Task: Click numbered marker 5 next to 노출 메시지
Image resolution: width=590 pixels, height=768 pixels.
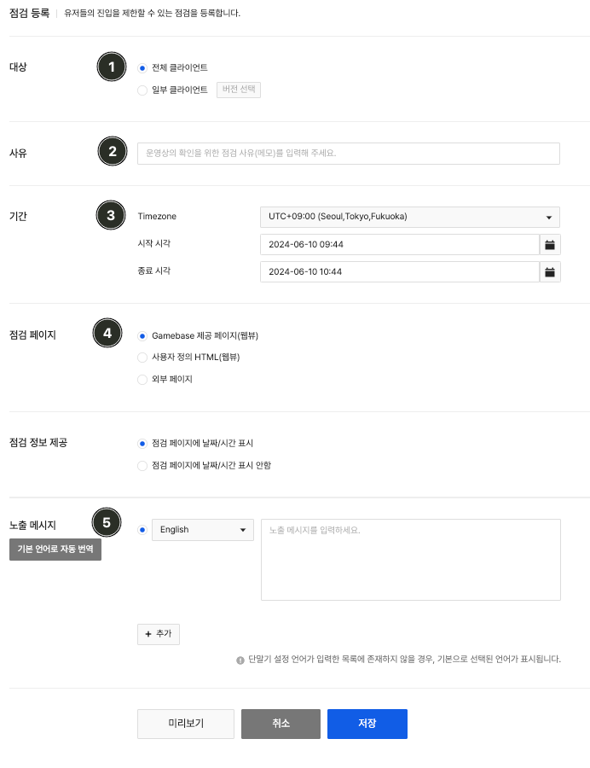Action: pos(107,522)
